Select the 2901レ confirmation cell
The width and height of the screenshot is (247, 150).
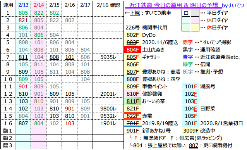[x=108, y=94]
